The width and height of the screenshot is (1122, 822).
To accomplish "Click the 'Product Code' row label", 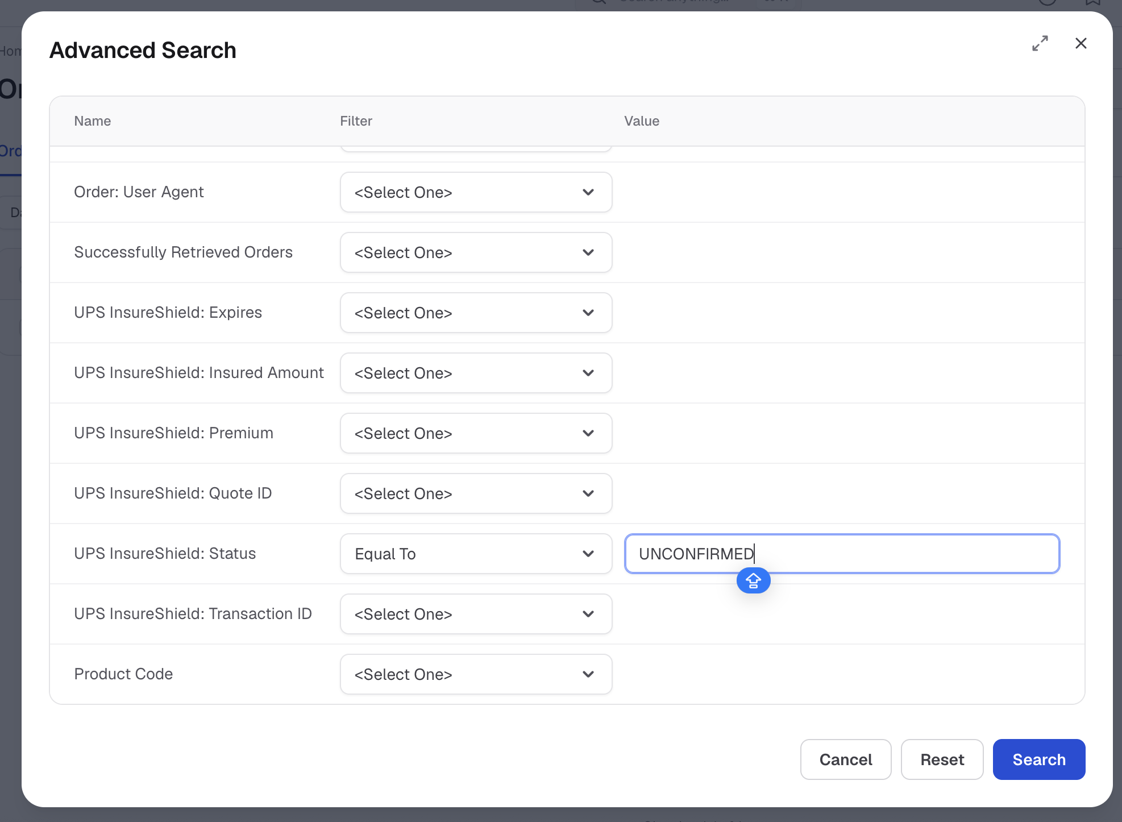I will (x=123, y=674).
